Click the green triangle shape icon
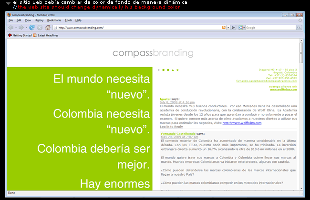This screenshot has width=310, height=200. tap(173, 70)
